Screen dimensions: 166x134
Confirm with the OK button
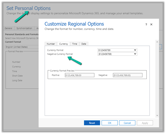[110, 123]
